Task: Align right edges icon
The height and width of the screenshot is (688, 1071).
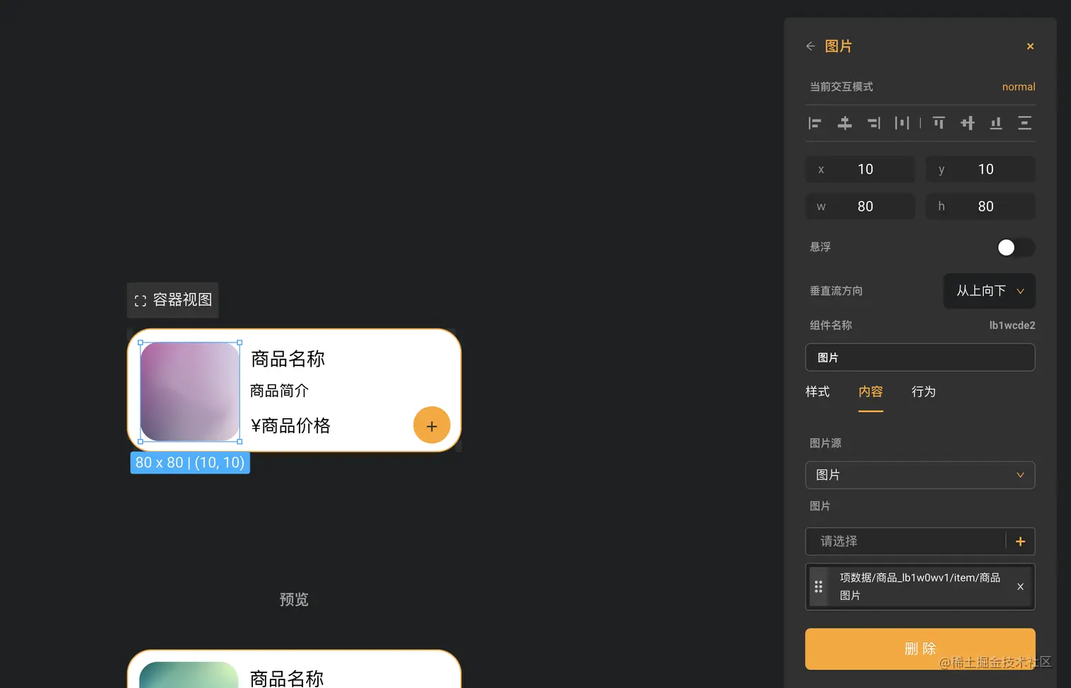Action: click(x=874, y=123)
